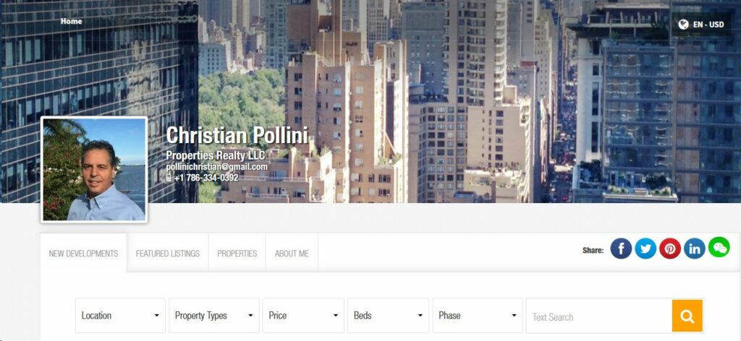Select the New Developments tab
The width and height of the screenshot is (741, 341).
tap(84, 254)
